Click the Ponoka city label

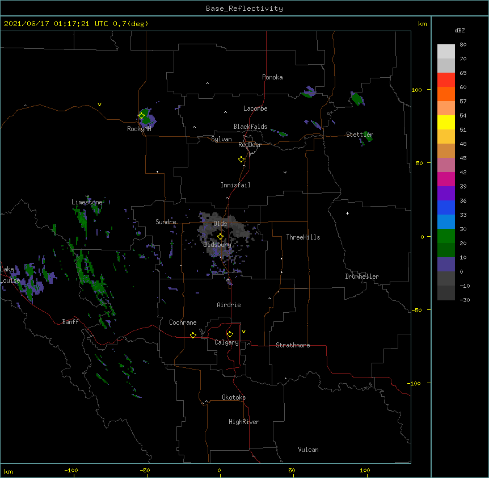pos(272,77)
